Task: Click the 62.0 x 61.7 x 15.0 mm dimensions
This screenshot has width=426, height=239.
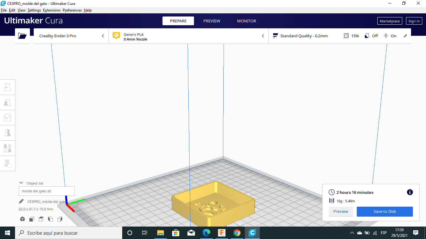Action: pyautogui.click(x=36, y=209)
